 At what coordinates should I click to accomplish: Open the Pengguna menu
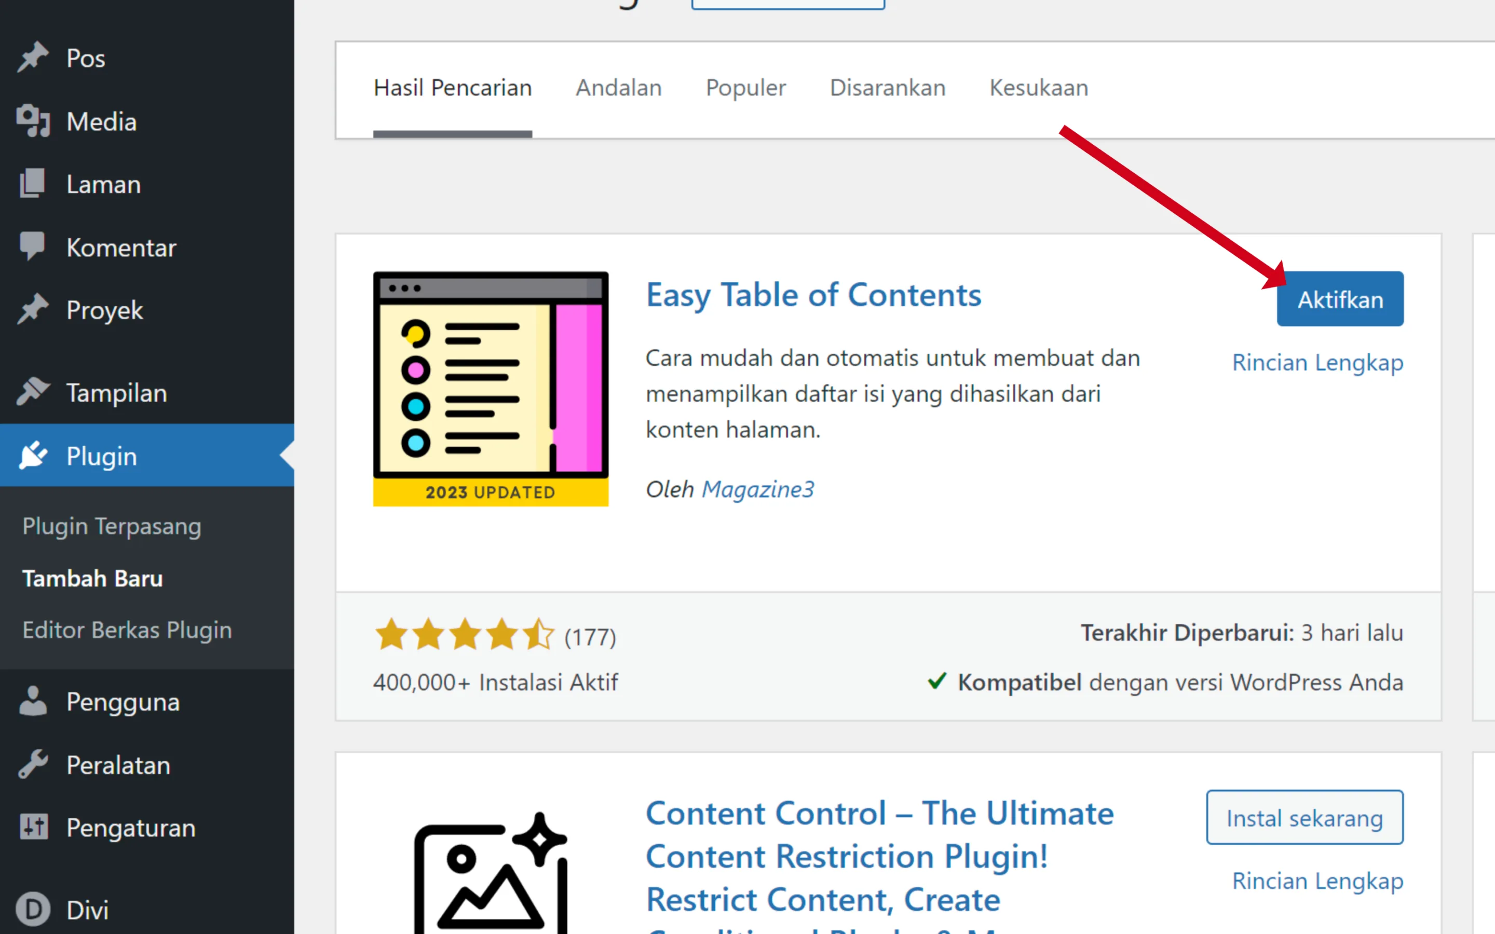click(147, 702)
